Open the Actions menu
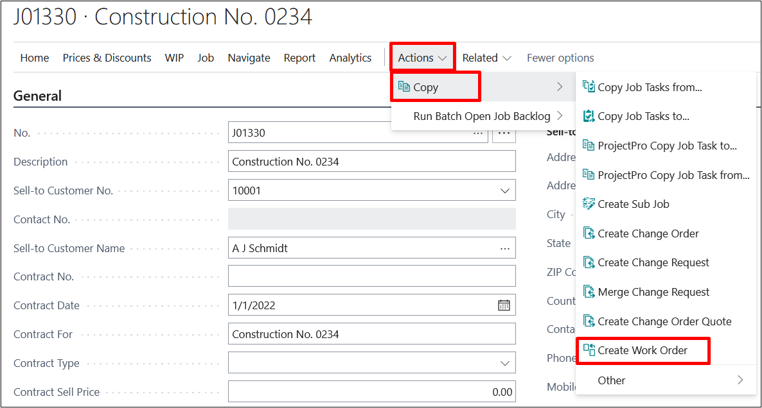 422,58
